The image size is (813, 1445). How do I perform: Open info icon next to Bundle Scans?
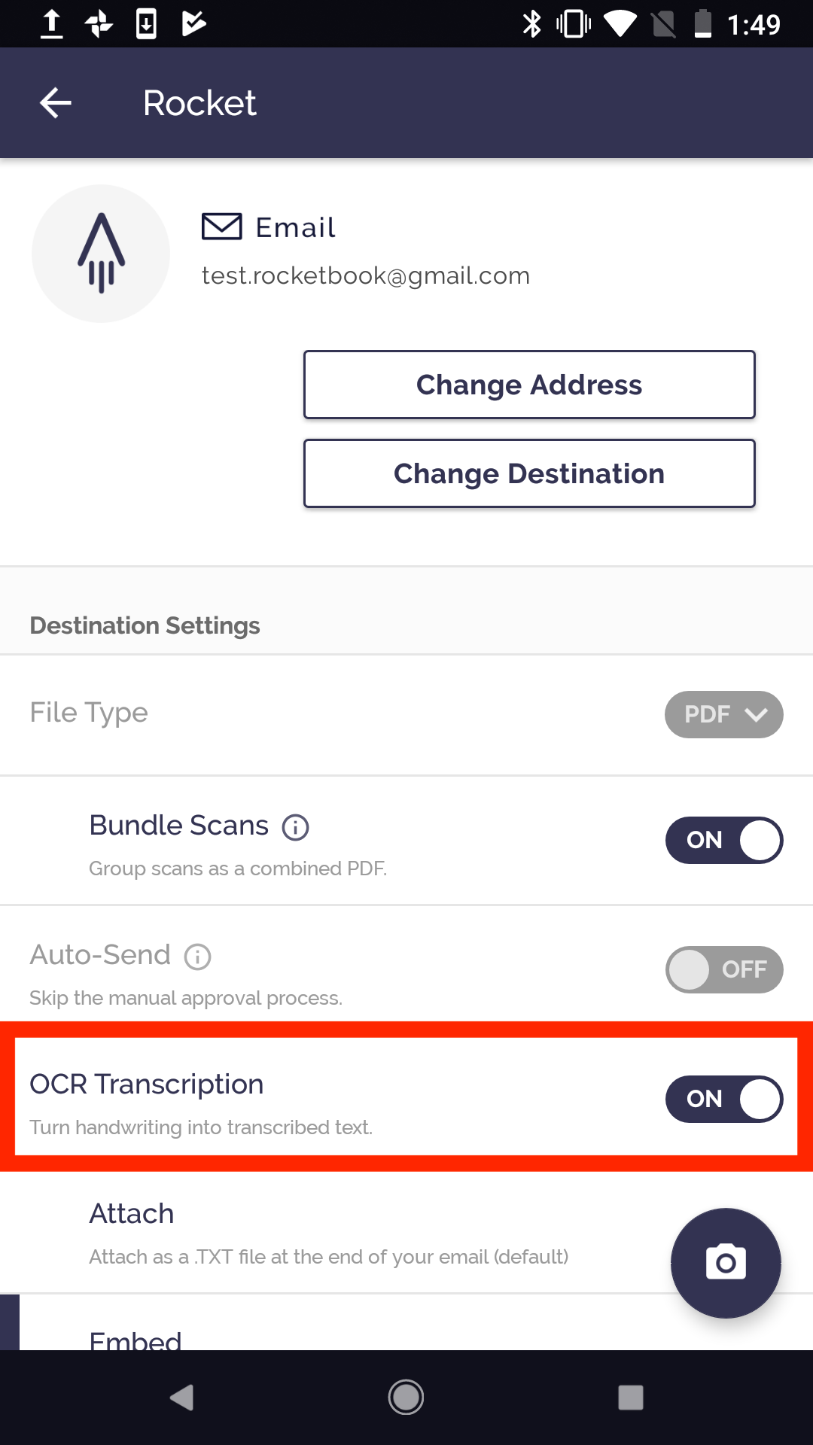pos(295,827)
